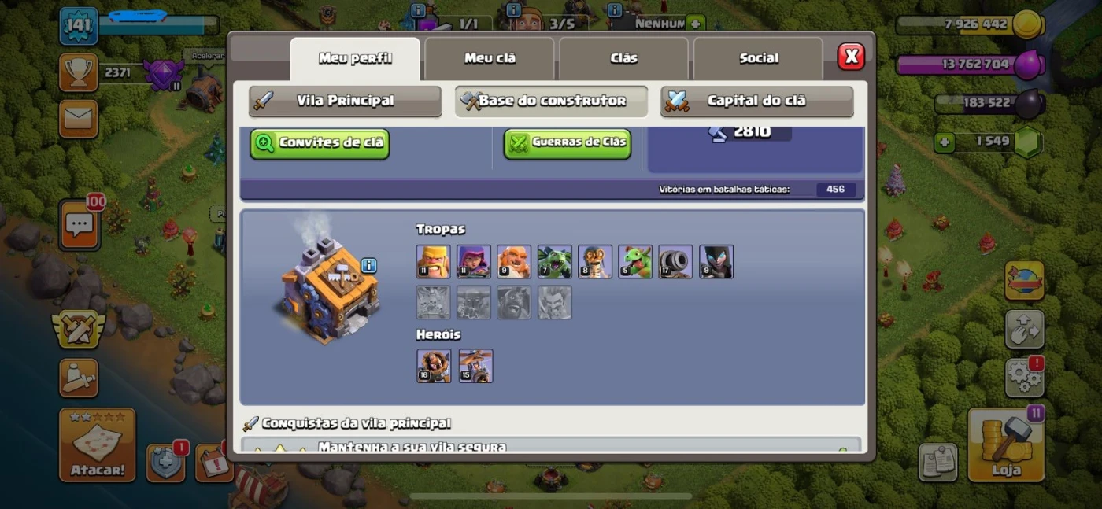Open the trophy ranking icon
The height and width of the screenshot is (509, 1102).
pyautogui.click(x=79, y=72)
